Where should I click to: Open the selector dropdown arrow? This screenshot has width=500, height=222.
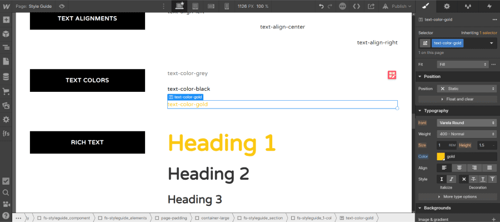tap(492, 43)
